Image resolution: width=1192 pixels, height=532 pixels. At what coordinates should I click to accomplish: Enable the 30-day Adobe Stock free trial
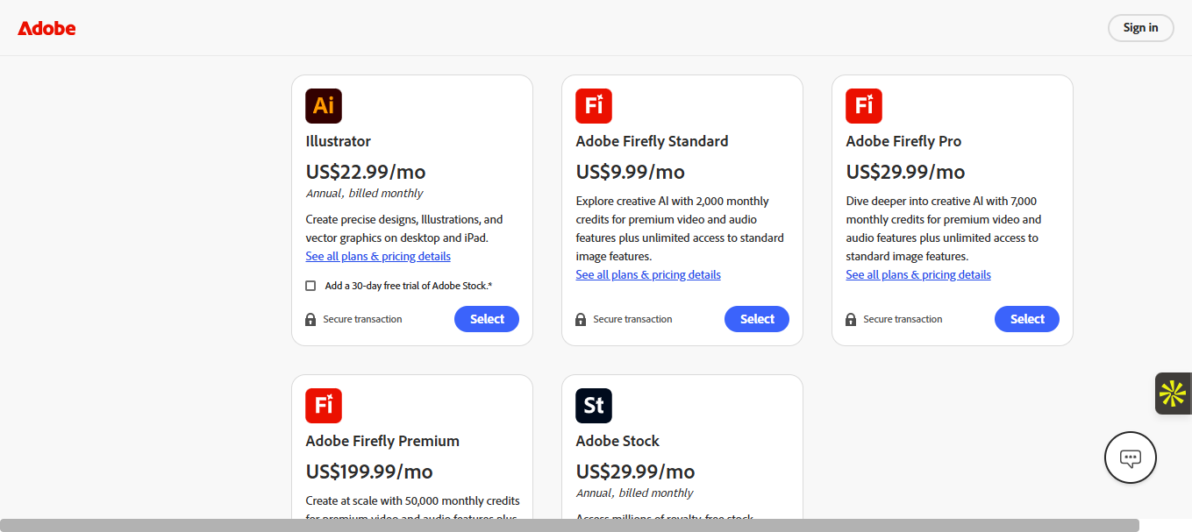pyautogui.click(x=310, y=286)
